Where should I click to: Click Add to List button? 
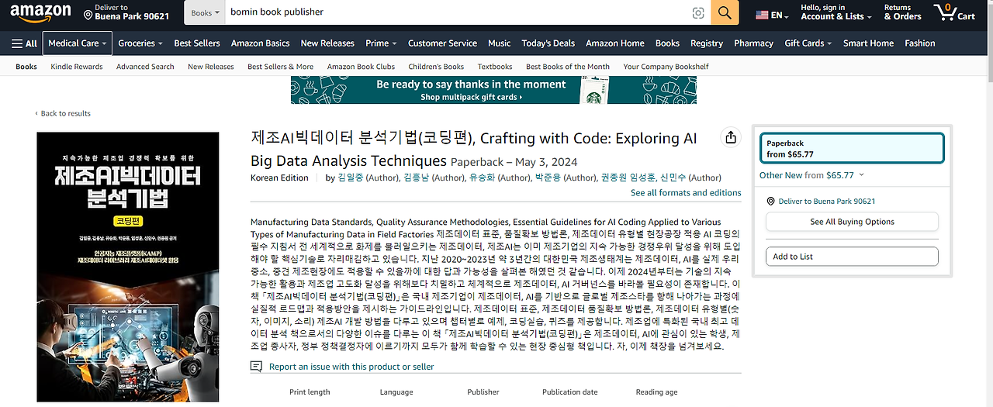(x=852, y=257)
